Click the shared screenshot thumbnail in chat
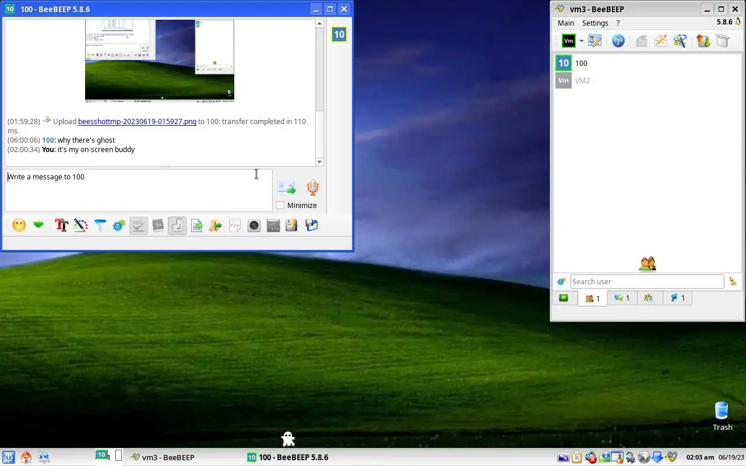 [x=160, y=61]
